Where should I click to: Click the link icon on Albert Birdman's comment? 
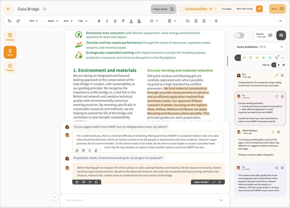(x=273, y=132)
